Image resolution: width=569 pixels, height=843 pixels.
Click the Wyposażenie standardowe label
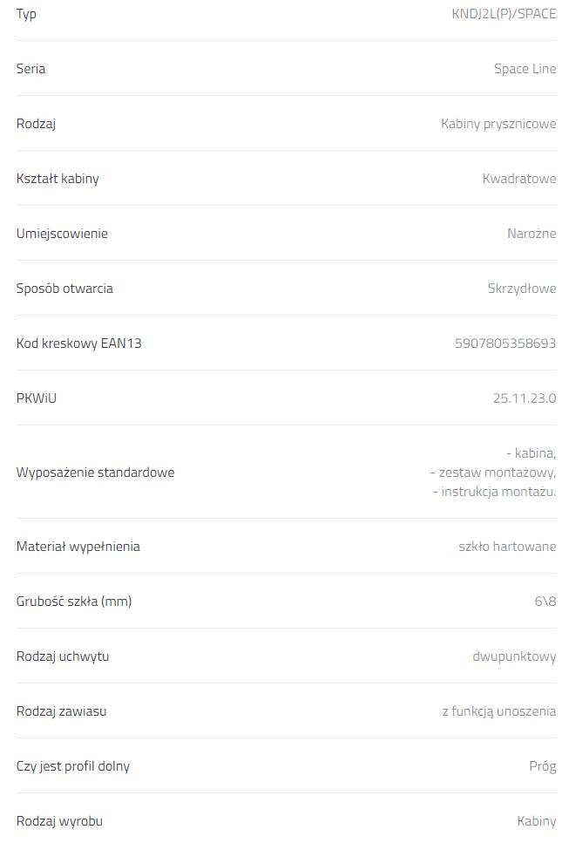[x=95, y=472]
